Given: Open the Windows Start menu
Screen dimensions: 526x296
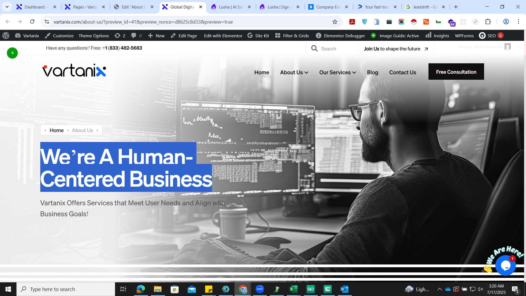Looking at the screenshot, I should (8, 289).
